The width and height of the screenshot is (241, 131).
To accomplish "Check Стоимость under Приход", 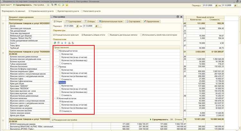I will point(60,79).
